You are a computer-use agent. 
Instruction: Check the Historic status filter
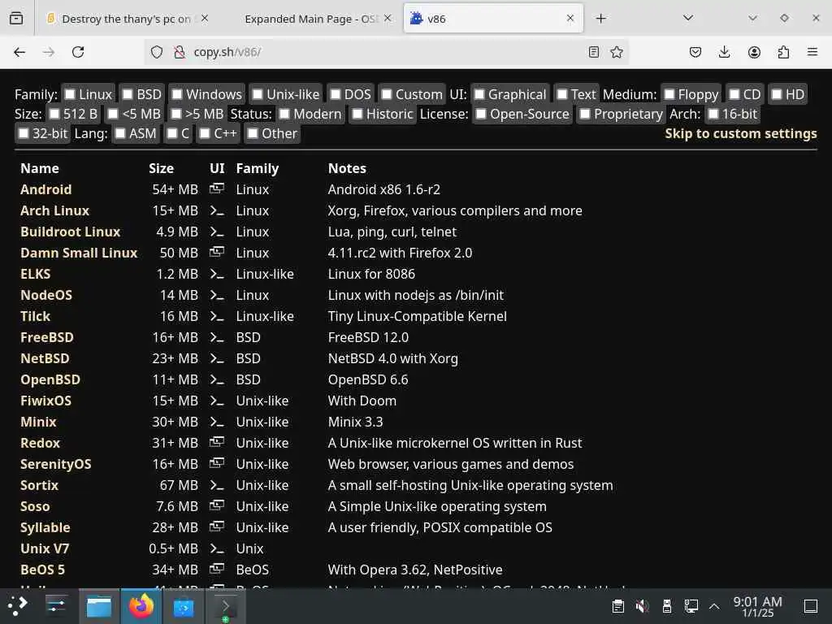point(357,114)
